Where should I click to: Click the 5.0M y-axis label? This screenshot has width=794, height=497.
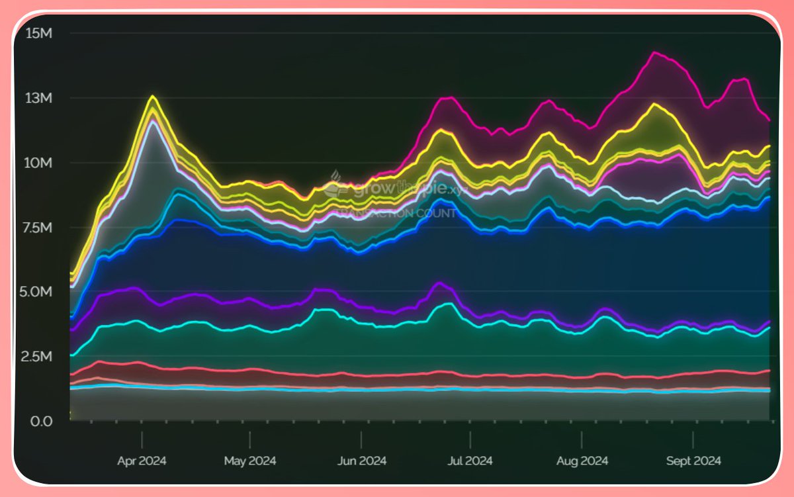tap(35, 292)
